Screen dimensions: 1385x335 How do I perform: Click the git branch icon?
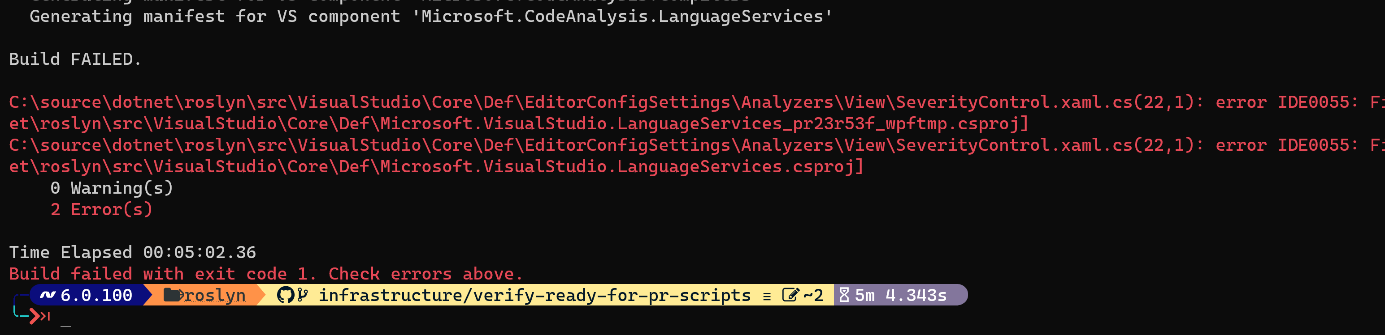click(303, 295)
